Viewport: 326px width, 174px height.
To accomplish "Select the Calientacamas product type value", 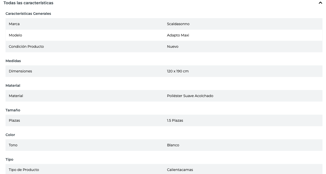I will coord(180,170).
